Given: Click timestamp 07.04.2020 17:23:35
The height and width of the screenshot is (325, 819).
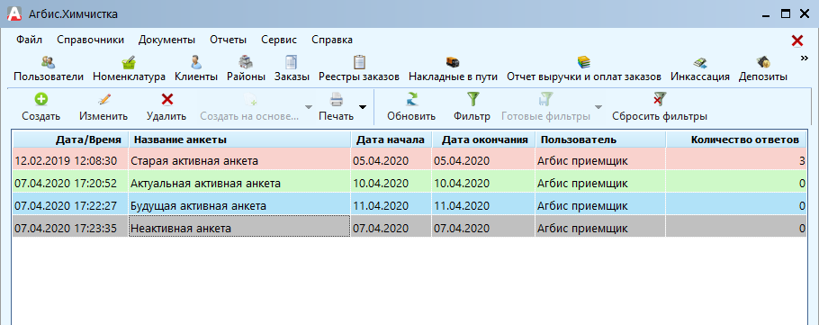Looking at the screenshot, I should 66,229.
